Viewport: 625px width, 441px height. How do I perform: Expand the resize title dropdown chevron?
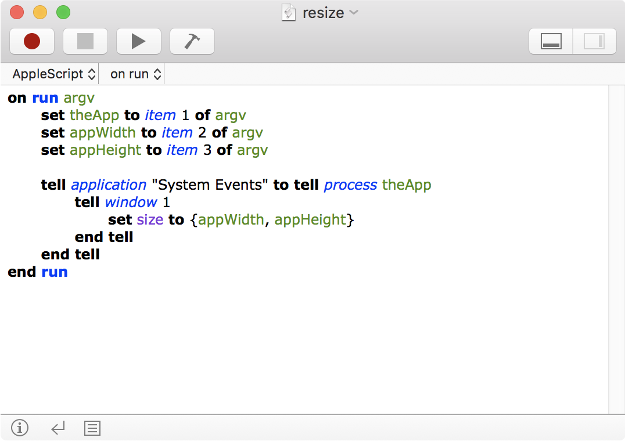click(353, 12)
